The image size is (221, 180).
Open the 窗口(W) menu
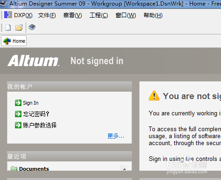click(x=125, y=15)
